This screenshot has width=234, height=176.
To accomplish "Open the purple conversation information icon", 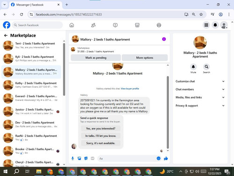I will 164,39.
